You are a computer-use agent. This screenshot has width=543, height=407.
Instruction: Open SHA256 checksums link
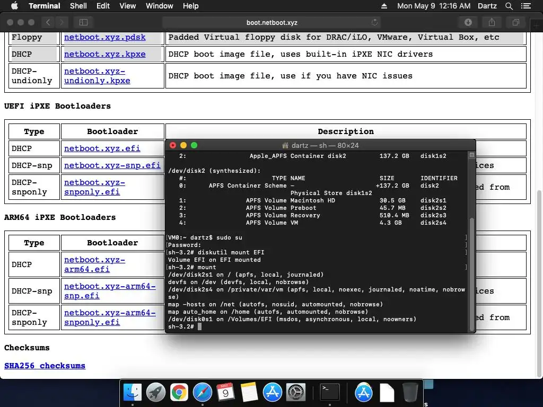tap(45, 366)
